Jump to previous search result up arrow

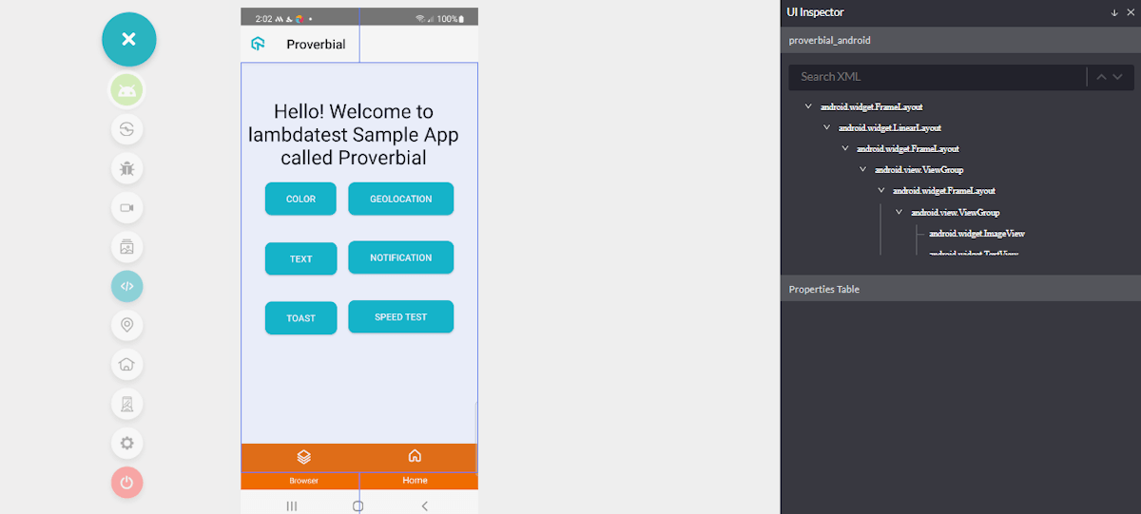[x=1101, y=77]
